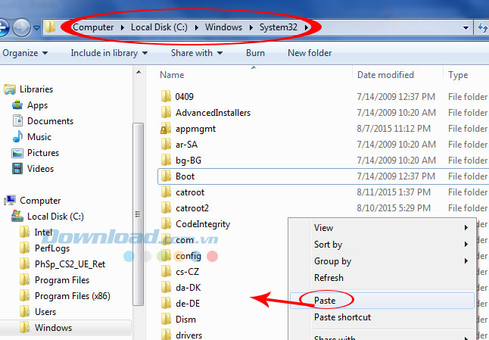489x340 pixels.
Task: Select System32 breadcrumb segment
Action: [278, 27]
